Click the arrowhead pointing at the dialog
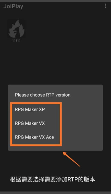 click(x=65, y=154)
